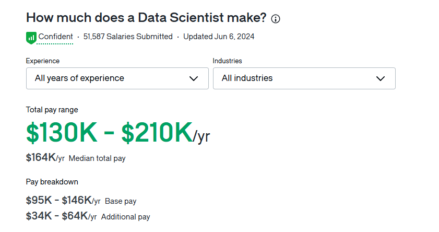The image size is (439, 232).
Task: Click the green Confident shield icon
Action: click(31, 37)
